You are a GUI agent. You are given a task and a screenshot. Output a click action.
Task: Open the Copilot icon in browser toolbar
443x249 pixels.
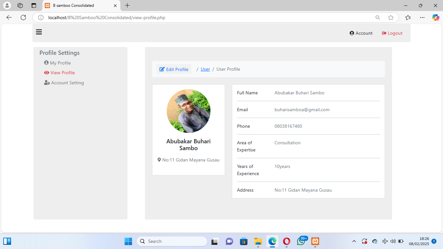click(436, 18)
